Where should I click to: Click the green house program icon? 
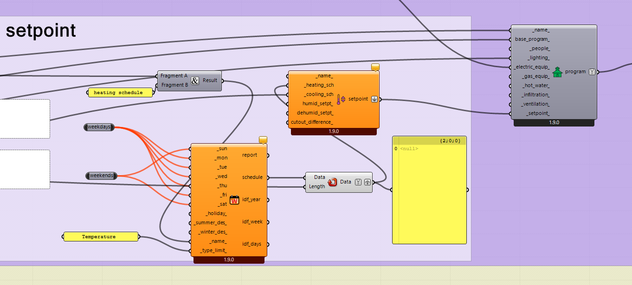click(x=557, y=72)
